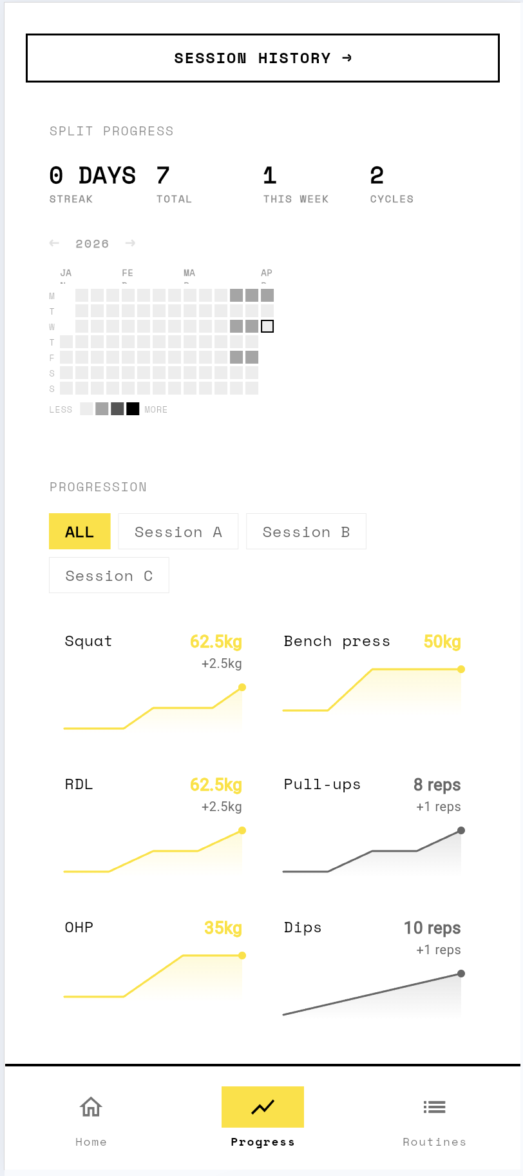523x1176 pixels.
Task: Click the arrow inside the Session History button
Action: pyautogui.click(x=348, y=57)
